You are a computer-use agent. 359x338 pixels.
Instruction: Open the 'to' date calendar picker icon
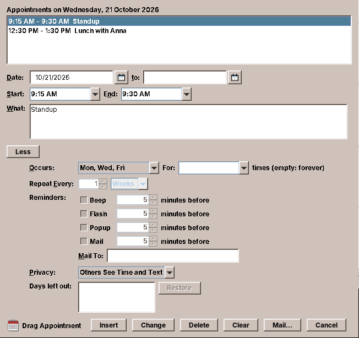click(x=235, y=78)
